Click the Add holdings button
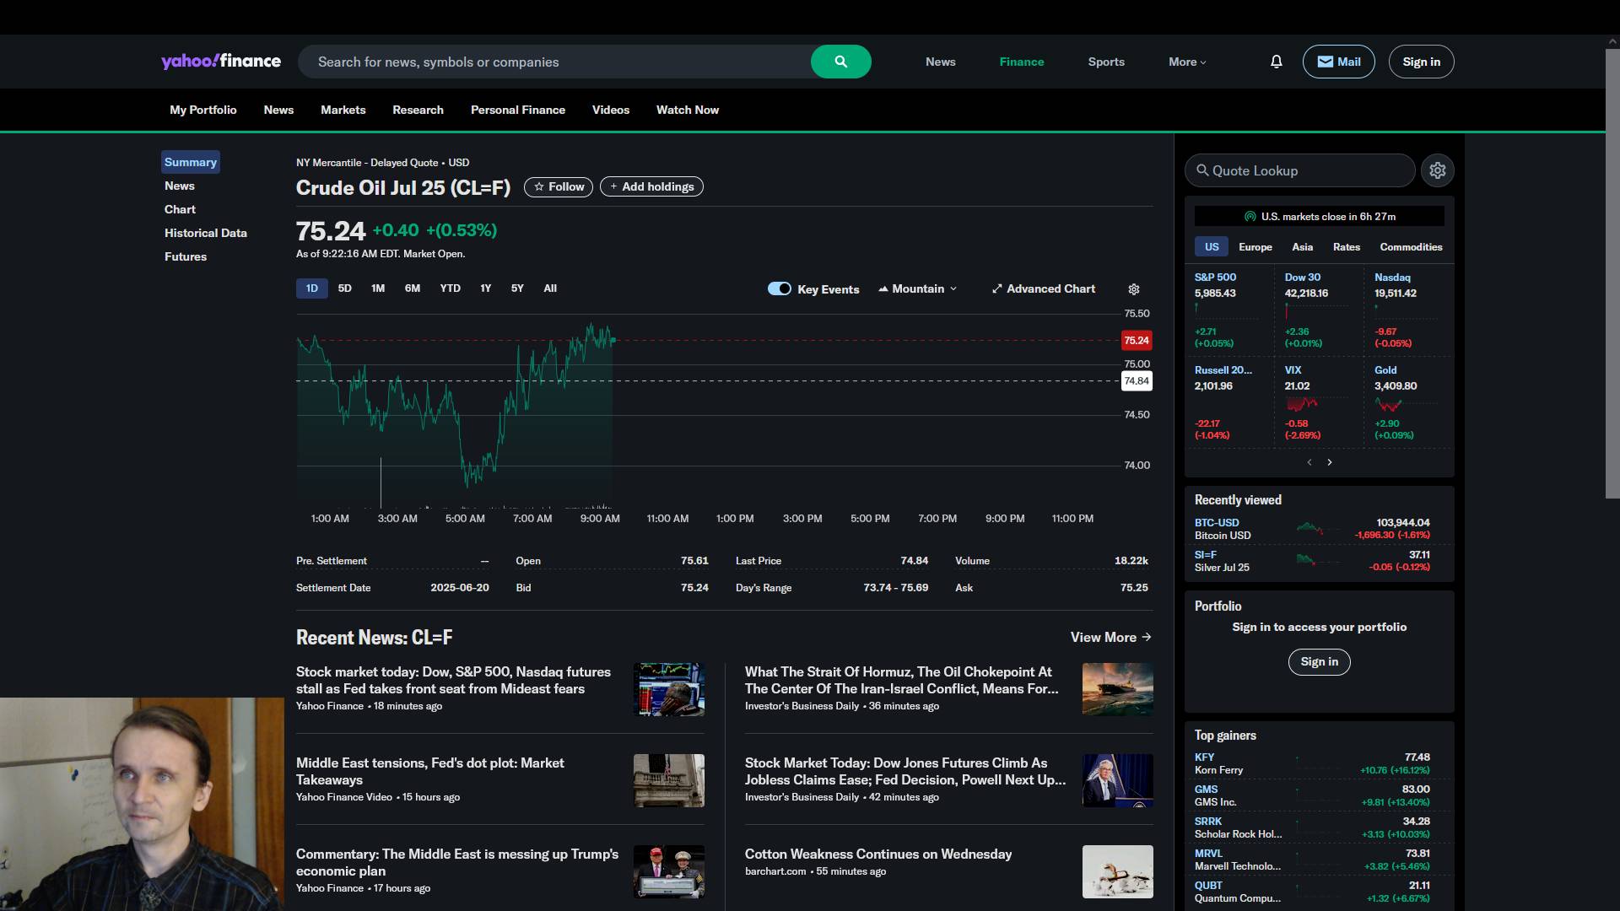This screenshot has height=911, width=1620. 651,186
